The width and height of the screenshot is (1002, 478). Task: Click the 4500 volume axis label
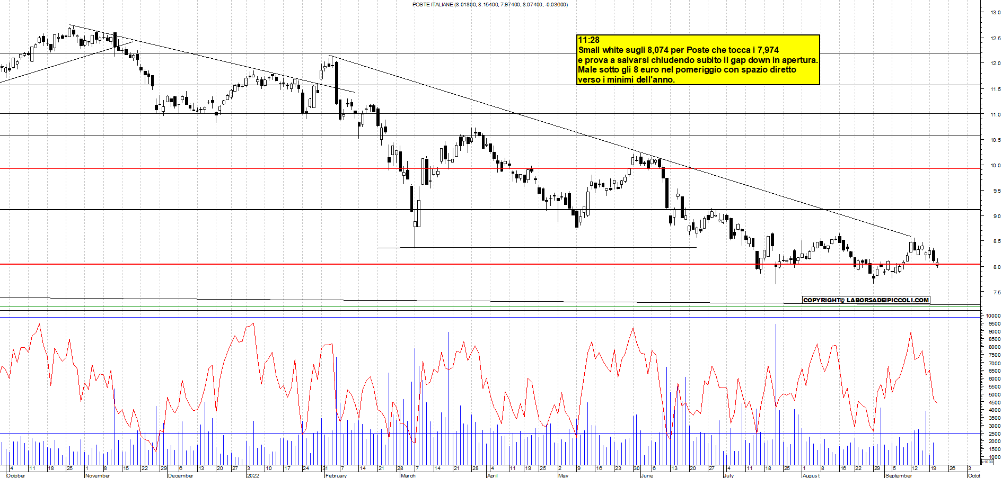995,403
